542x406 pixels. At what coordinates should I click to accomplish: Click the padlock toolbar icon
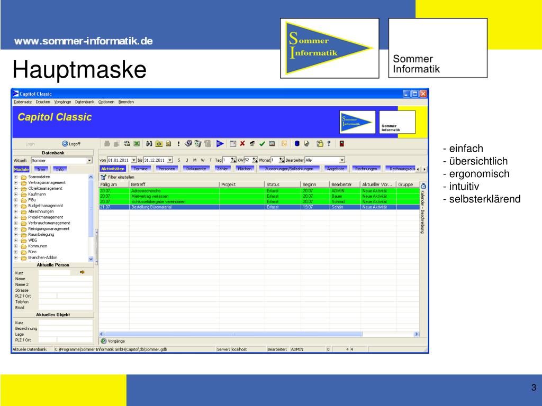point(320,144)
